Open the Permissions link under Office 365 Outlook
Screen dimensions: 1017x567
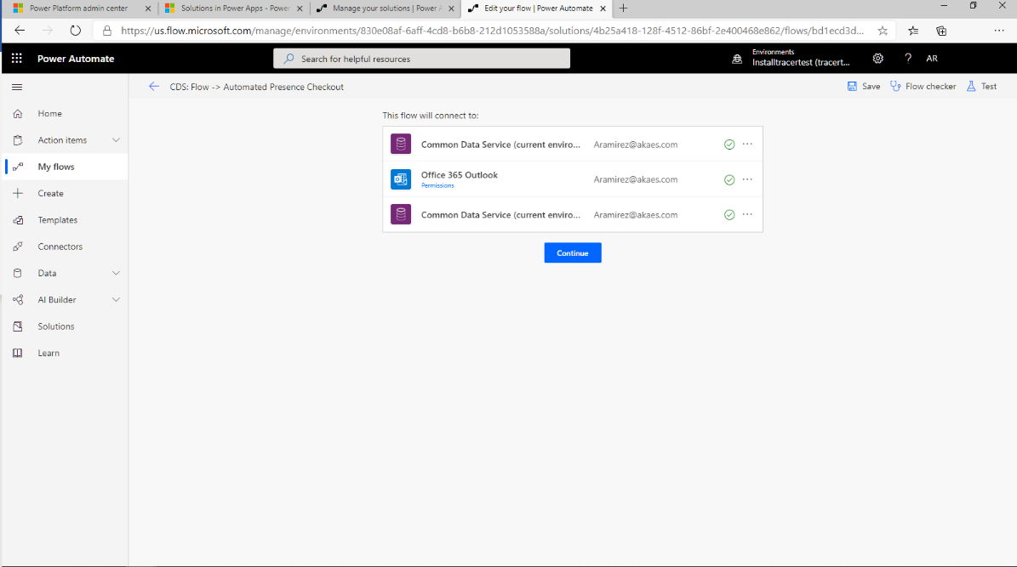coord(437,185)
